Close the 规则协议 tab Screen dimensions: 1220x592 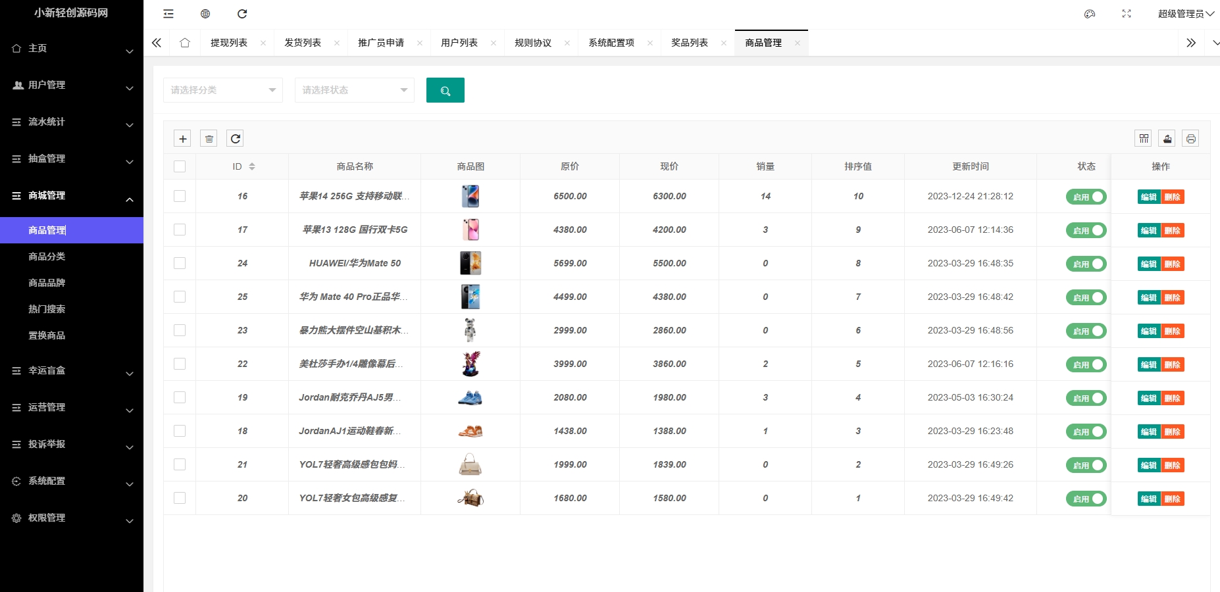(x=567, y=43)
